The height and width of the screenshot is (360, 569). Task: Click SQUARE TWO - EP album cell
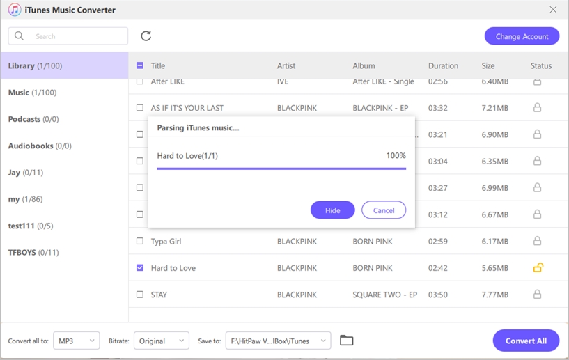coord(384,295)
